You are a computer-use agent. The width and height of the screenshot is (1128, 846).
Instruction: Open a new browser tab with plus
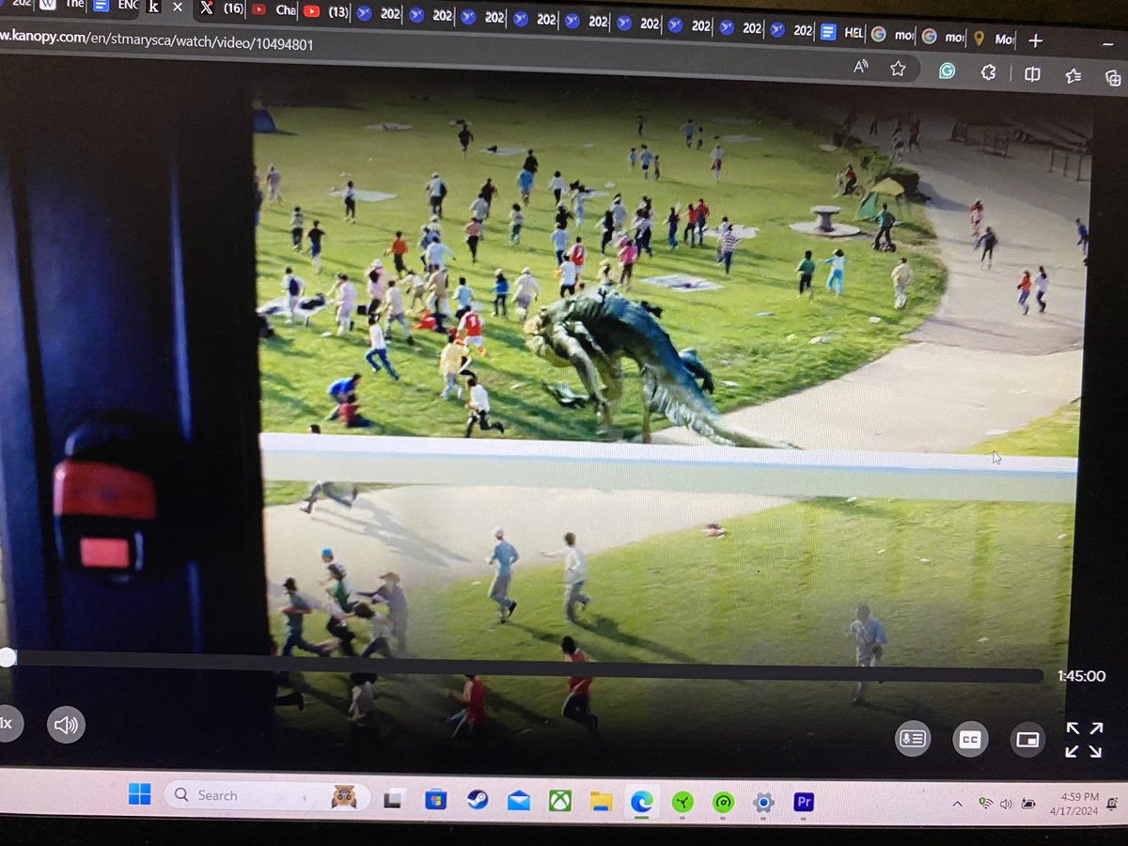coord(1035,40)
